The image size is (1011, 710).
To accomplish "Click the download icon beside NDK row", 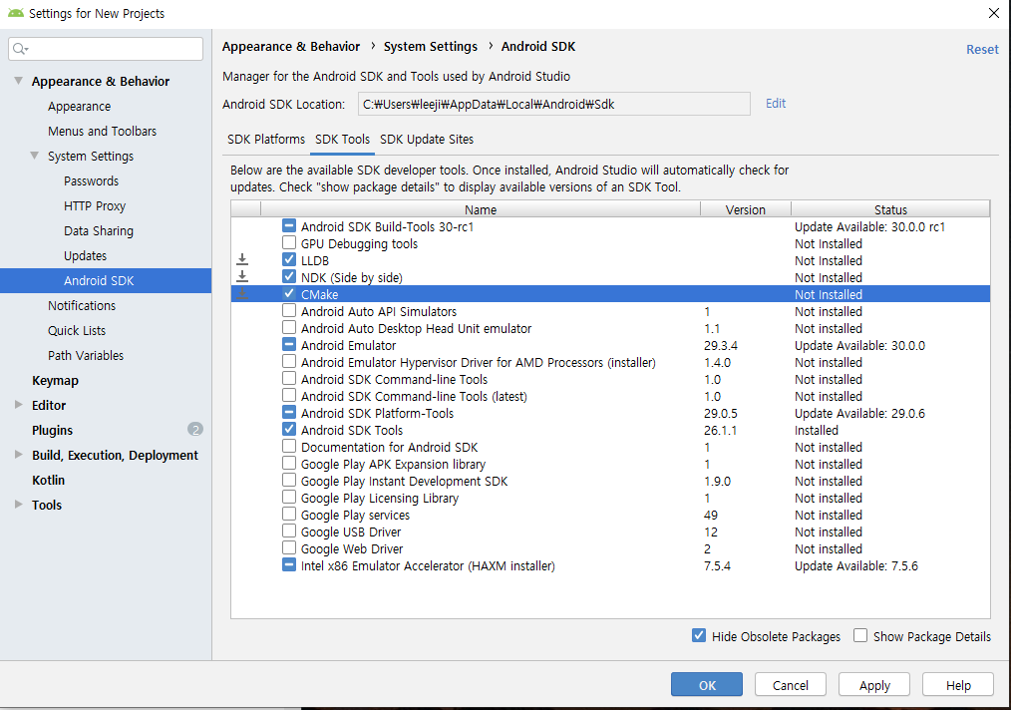I will coord(242,277).
